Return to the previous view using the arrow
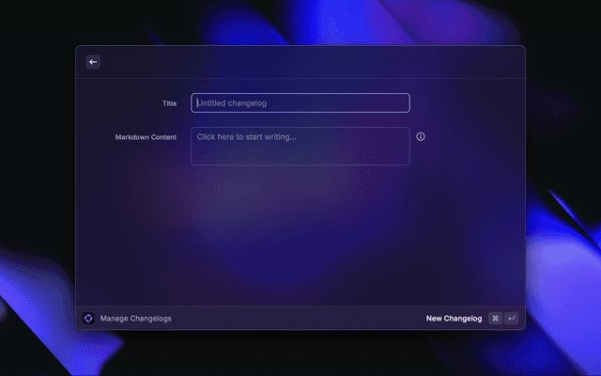The image size is (601, 376). coord(93,62)
